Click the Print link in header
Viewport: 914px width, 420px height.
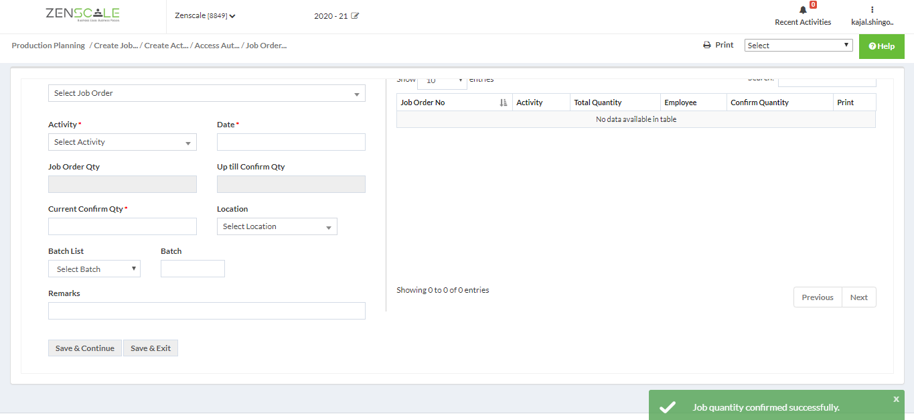tap(725, 45)
